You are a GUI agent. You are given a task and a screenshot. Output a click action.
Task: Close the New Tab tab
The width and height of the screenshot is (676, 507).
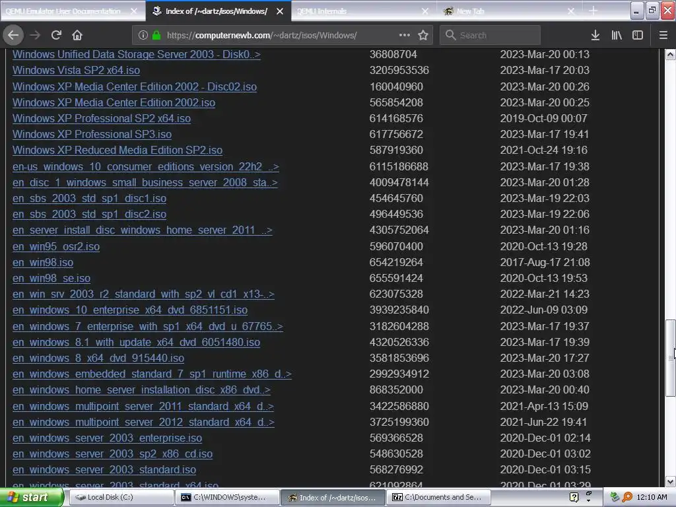click(571, 11)
